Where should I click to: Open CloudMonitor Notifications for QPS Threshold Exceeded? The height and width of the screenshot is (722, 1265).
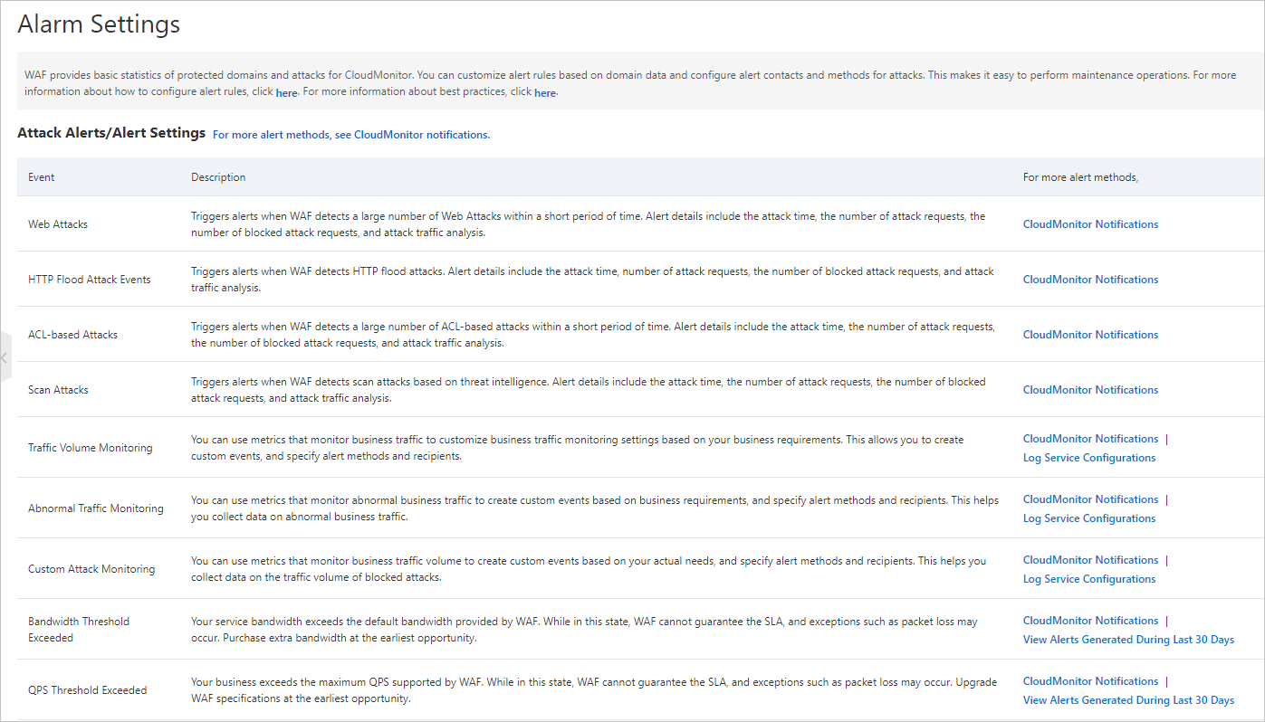pyautogui.click(x=1090, y=681)
